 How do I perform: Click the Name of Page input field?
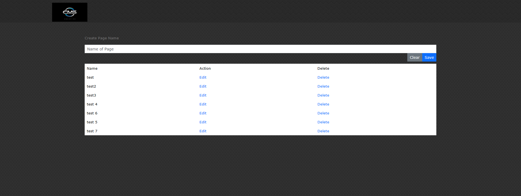point(260,49)
